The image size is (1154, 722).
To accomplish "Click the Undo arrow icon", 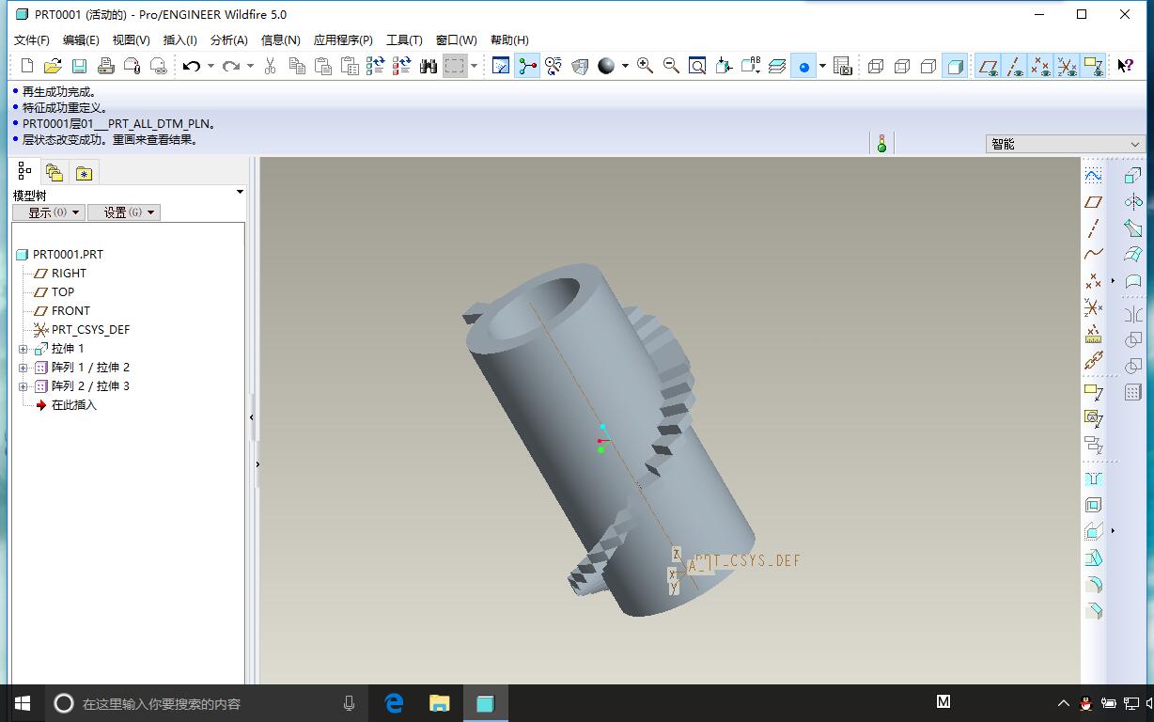I will pos(192,66).
